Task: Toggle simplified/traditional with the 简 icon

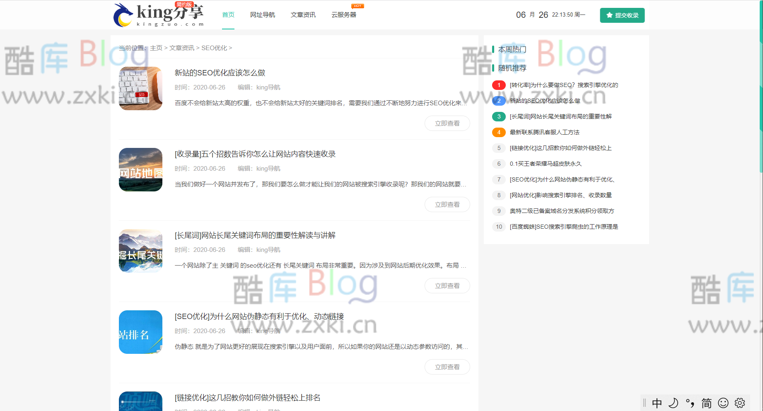Action: click(706, 402)
